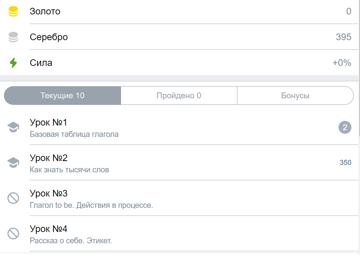Click the locked icon beside Урок №4

click(x=13, y=234)
